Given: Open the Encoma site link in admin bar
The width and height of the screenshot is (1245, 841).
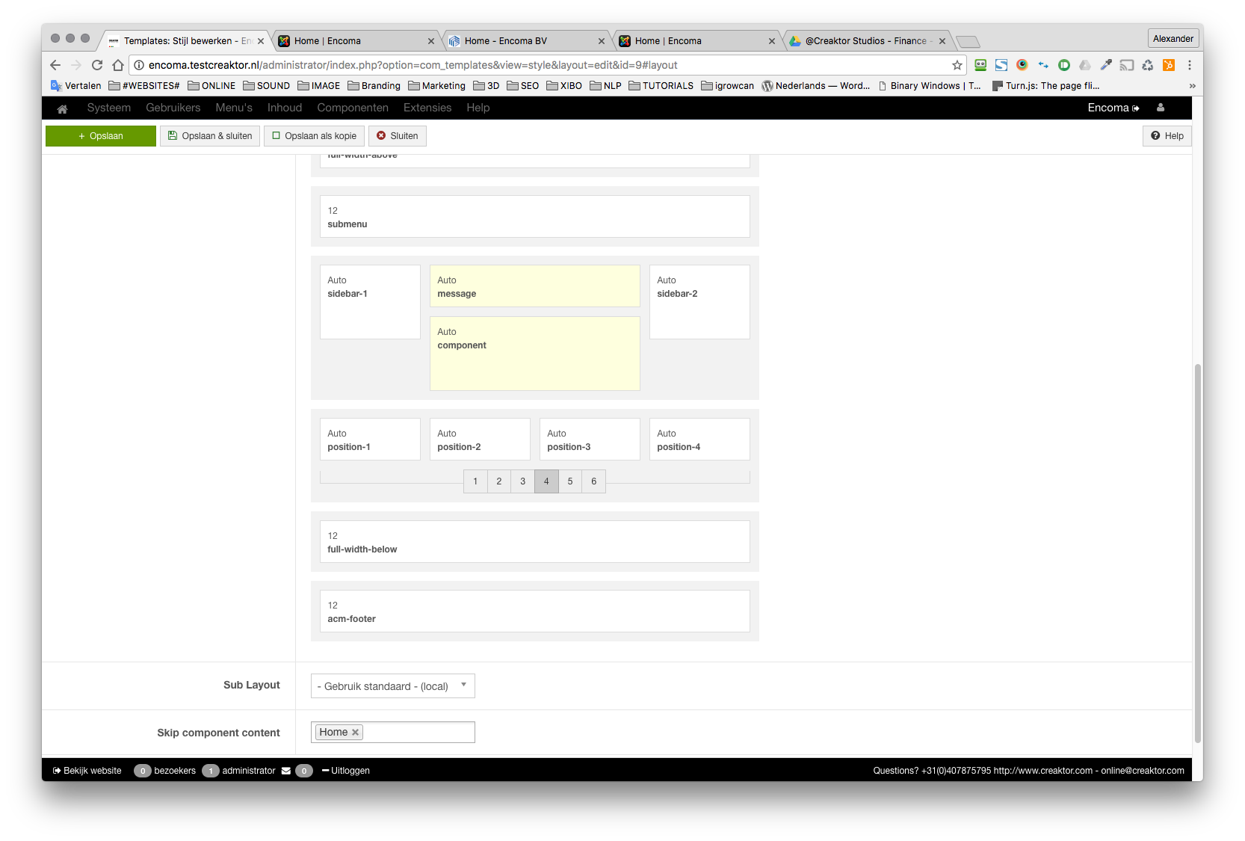Looking at the screenshot, I should [x=1113, y=108].
